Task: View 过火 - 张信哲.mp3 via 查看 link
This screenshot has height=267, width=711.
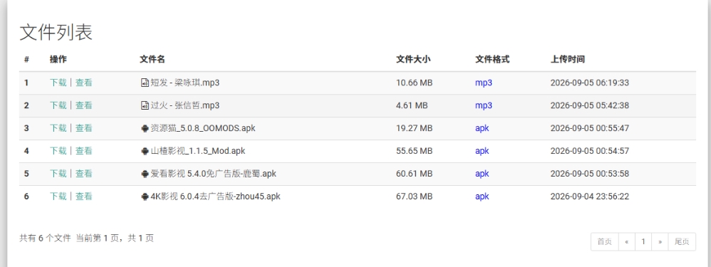Action: coord(84,105)
